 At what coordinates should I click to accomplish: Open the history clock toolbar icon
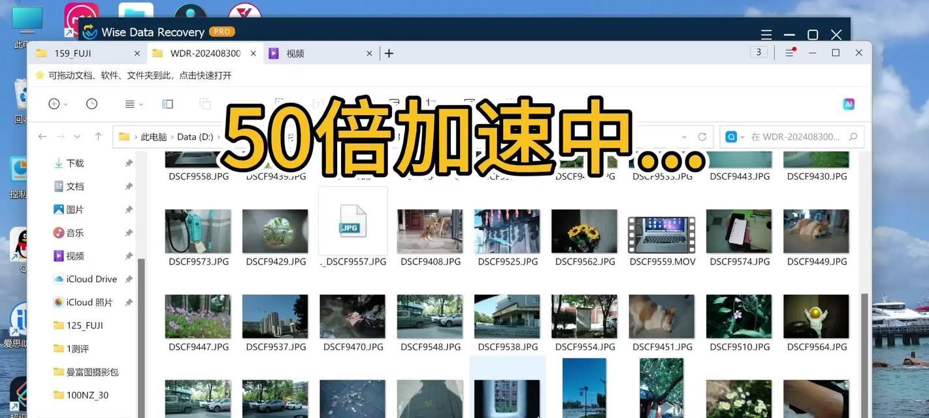92,104
